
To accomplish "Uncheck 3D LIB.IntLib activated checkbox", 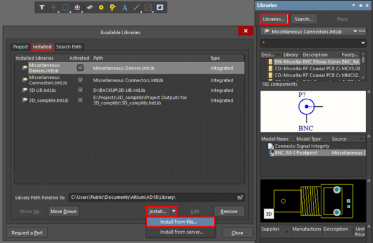I will click(x=80, y=90).
